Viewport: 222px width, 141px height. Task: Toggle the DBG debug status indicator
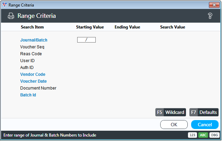(214, 135)
